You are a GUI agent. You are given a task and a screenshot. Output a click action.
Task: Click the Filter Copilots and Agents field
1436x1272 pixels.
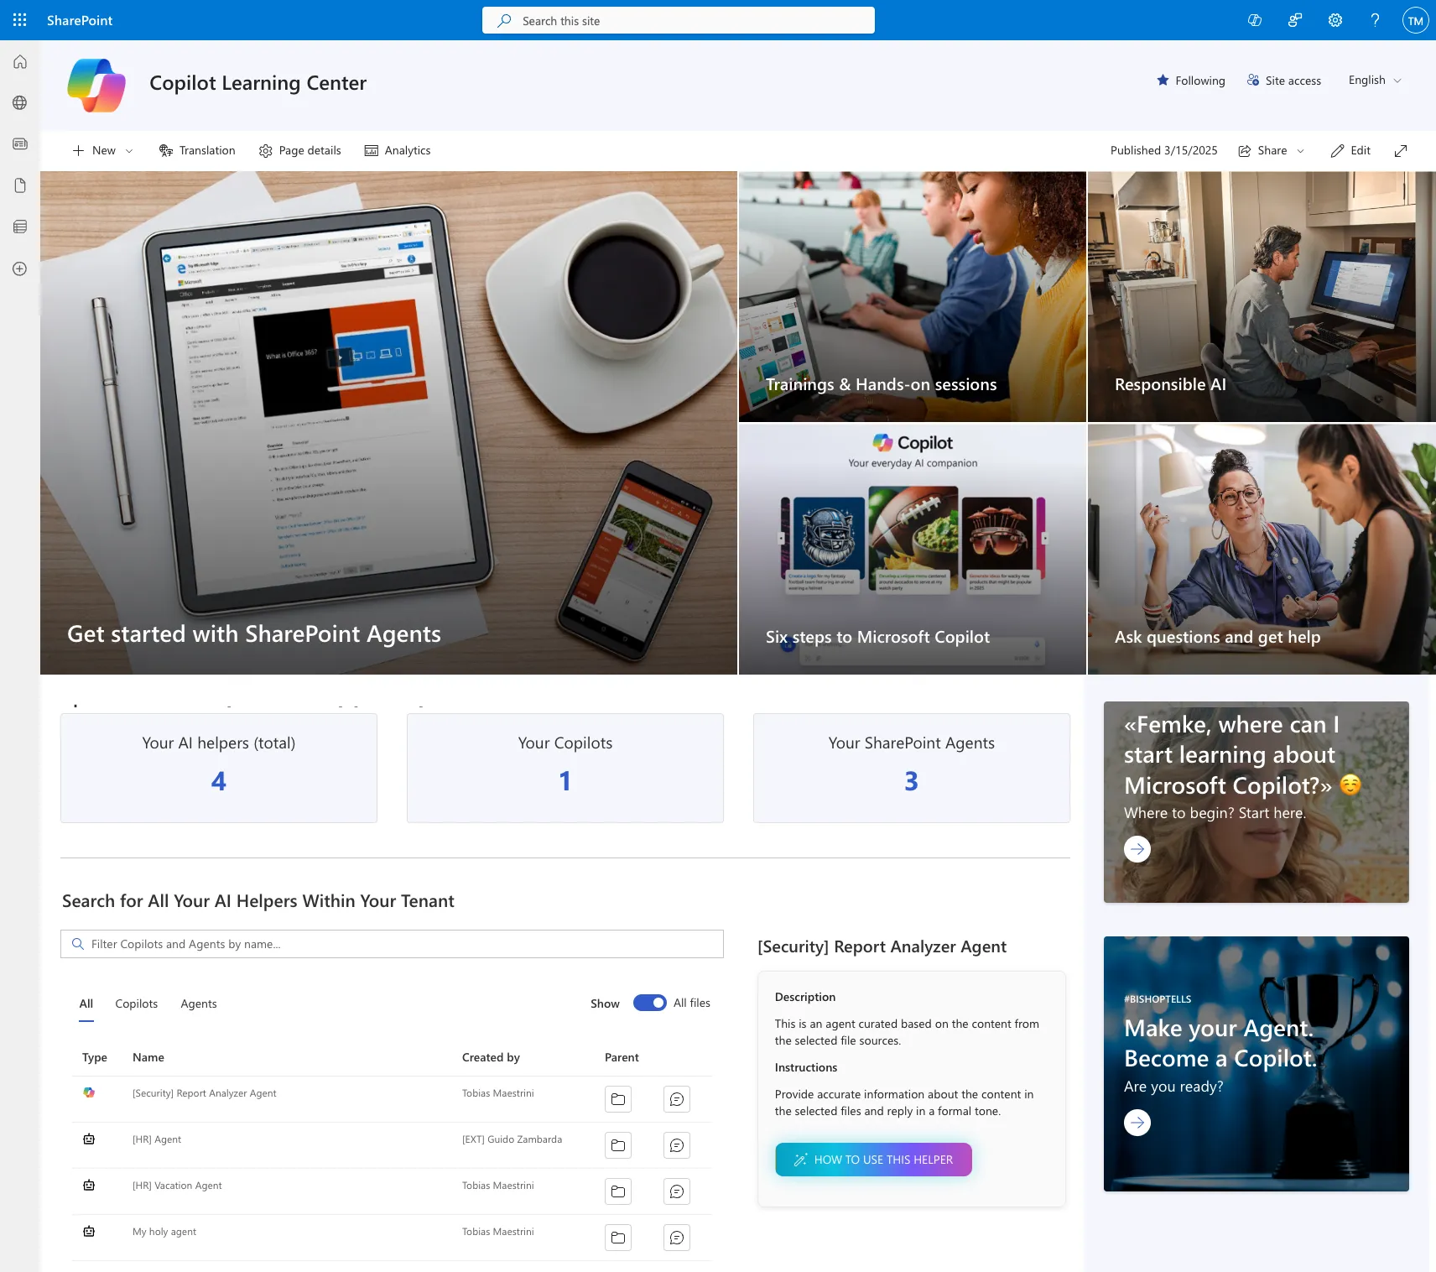392,944
